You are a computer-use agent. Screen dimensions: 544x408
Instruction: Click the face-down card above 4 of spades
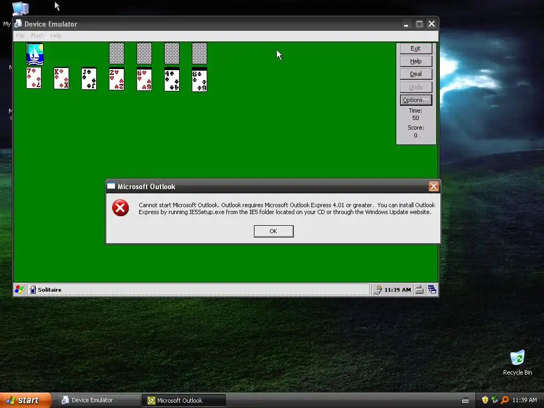coord(172,53)
